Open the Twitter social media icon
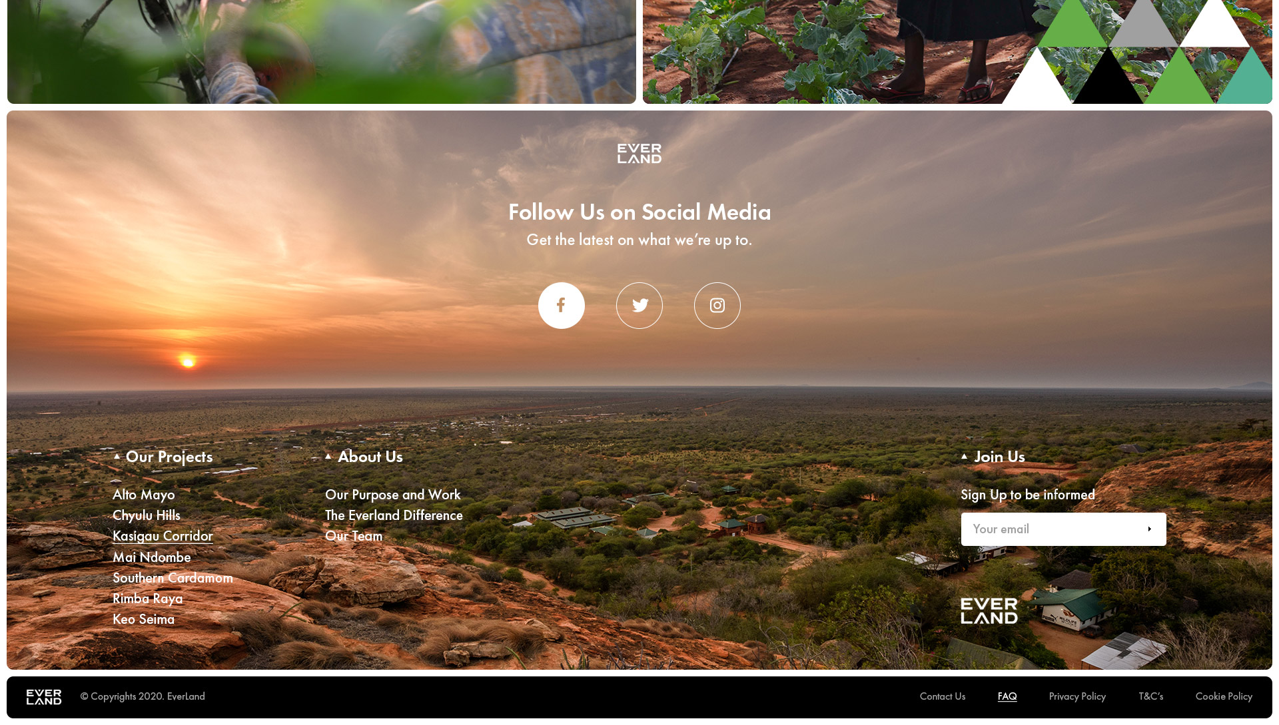Image resolution: width=1279 pixels, height=725 pixels. point(639,306)
